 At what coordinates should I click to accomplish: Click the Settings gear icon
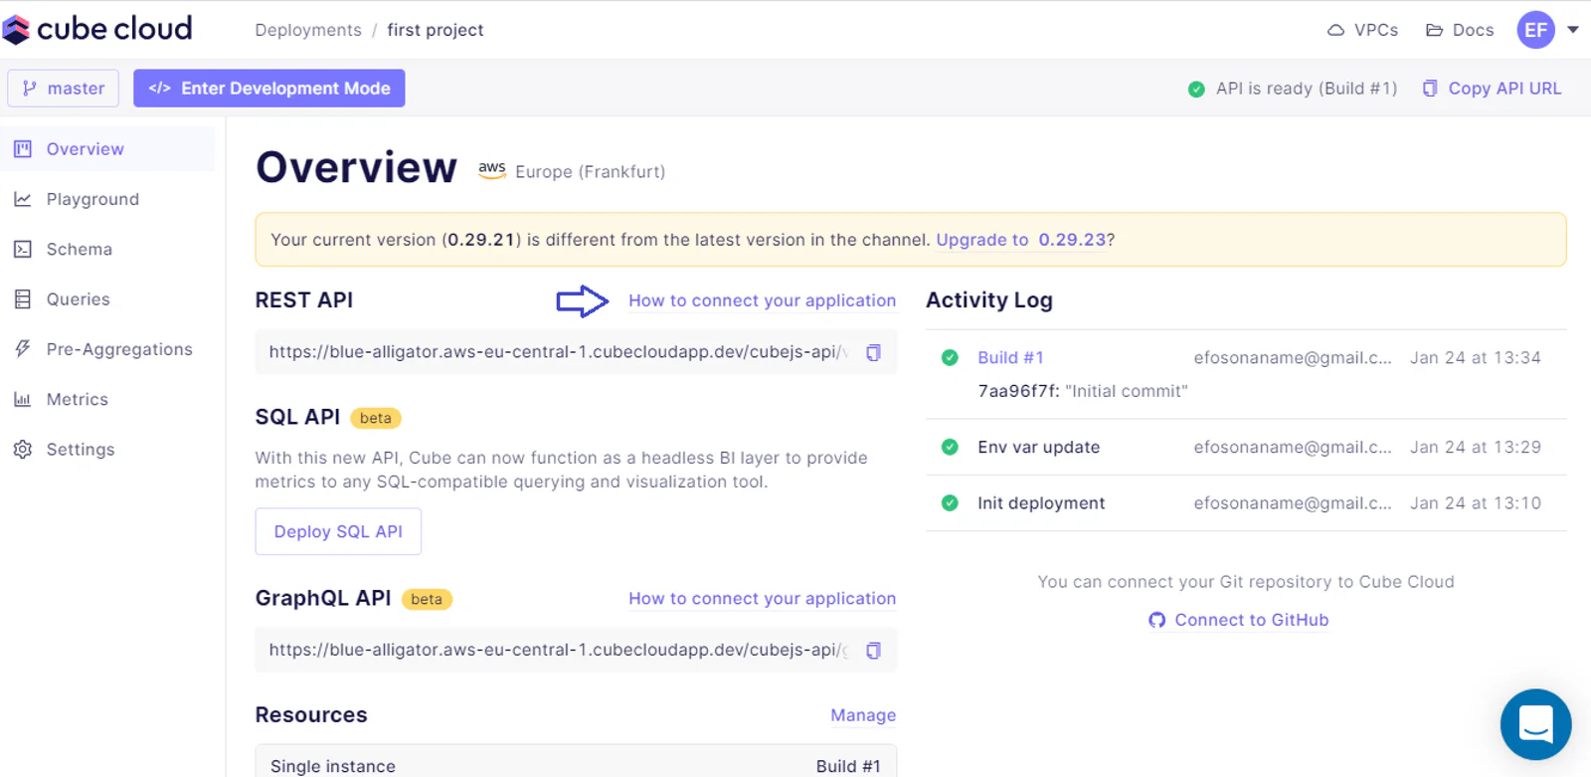[x=23, y=450]
